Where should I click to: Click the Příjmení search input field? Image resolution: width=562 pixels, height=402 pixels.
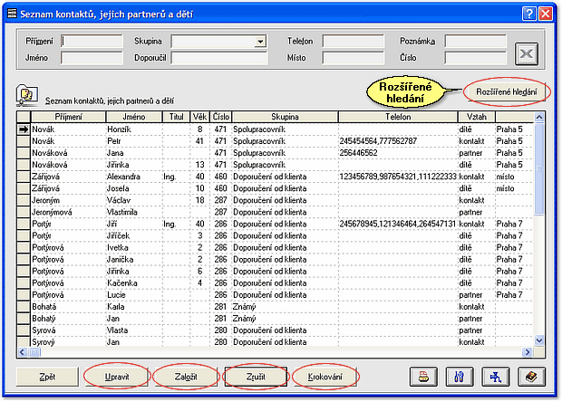tap(91, 41)
